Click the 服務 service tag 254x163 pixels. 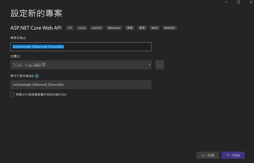click(x=142, y=28)
